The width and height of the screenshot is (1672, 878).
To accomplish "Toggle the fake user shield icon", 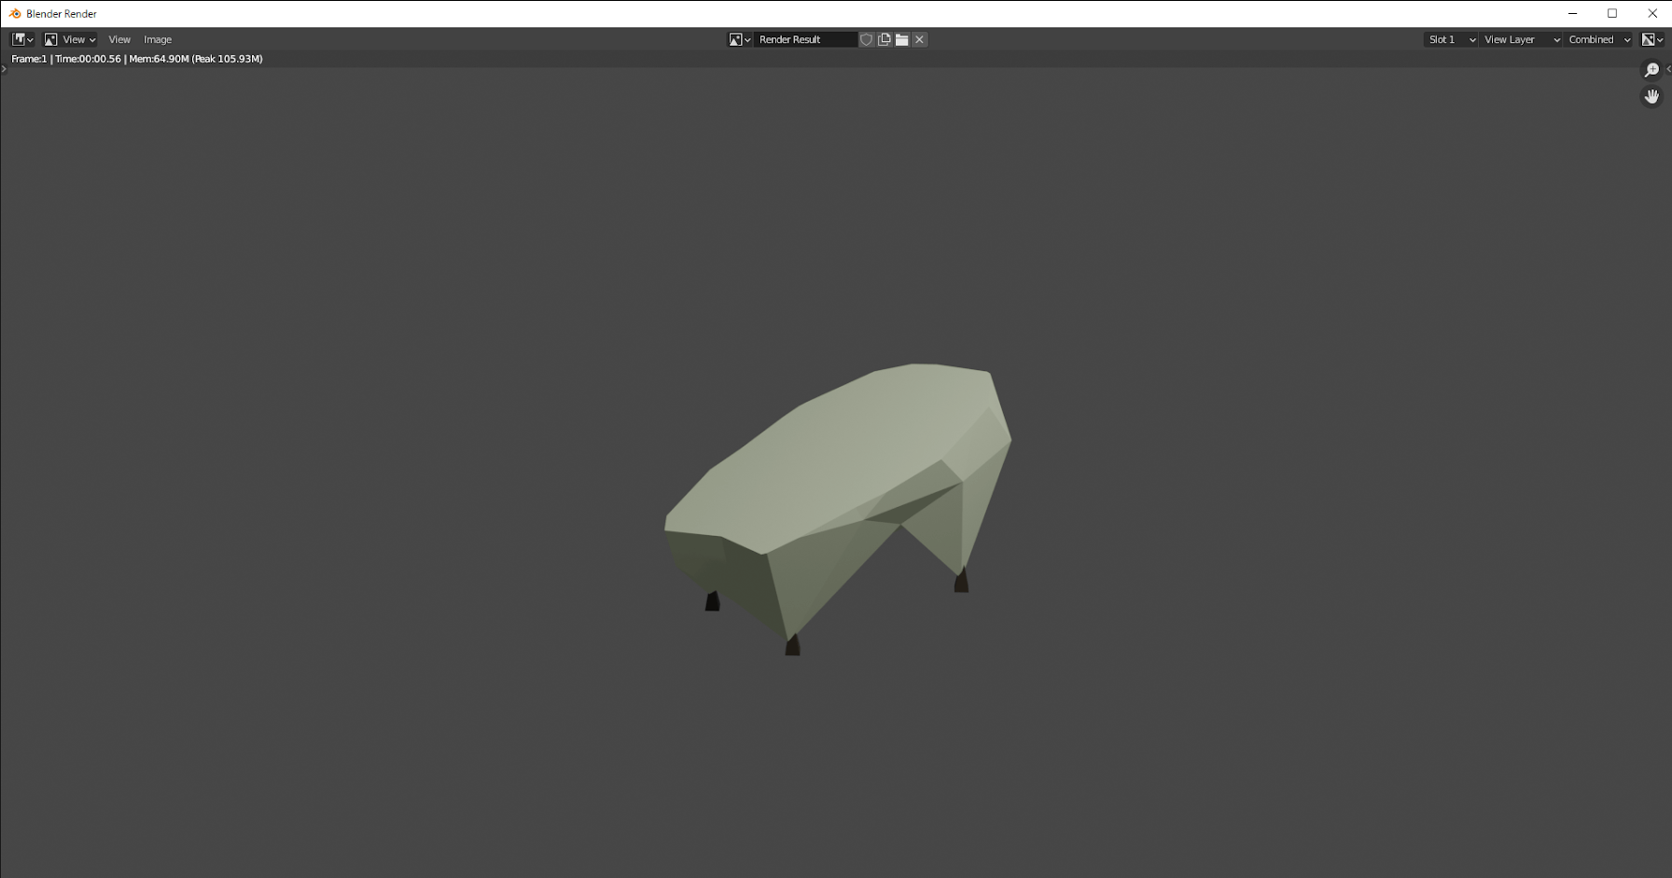I will 866,39.
